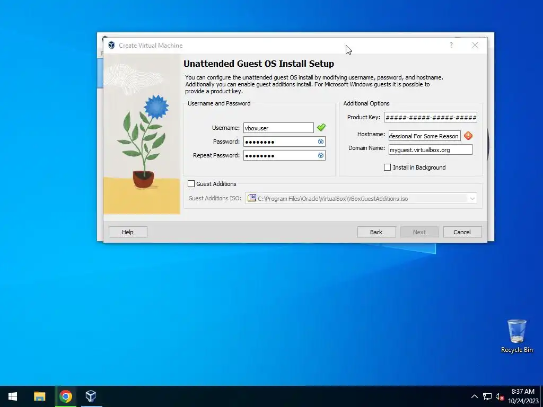Reveal Repeat Password with its eye icon
Screen dimensions: 543x407
pos(321,155)
